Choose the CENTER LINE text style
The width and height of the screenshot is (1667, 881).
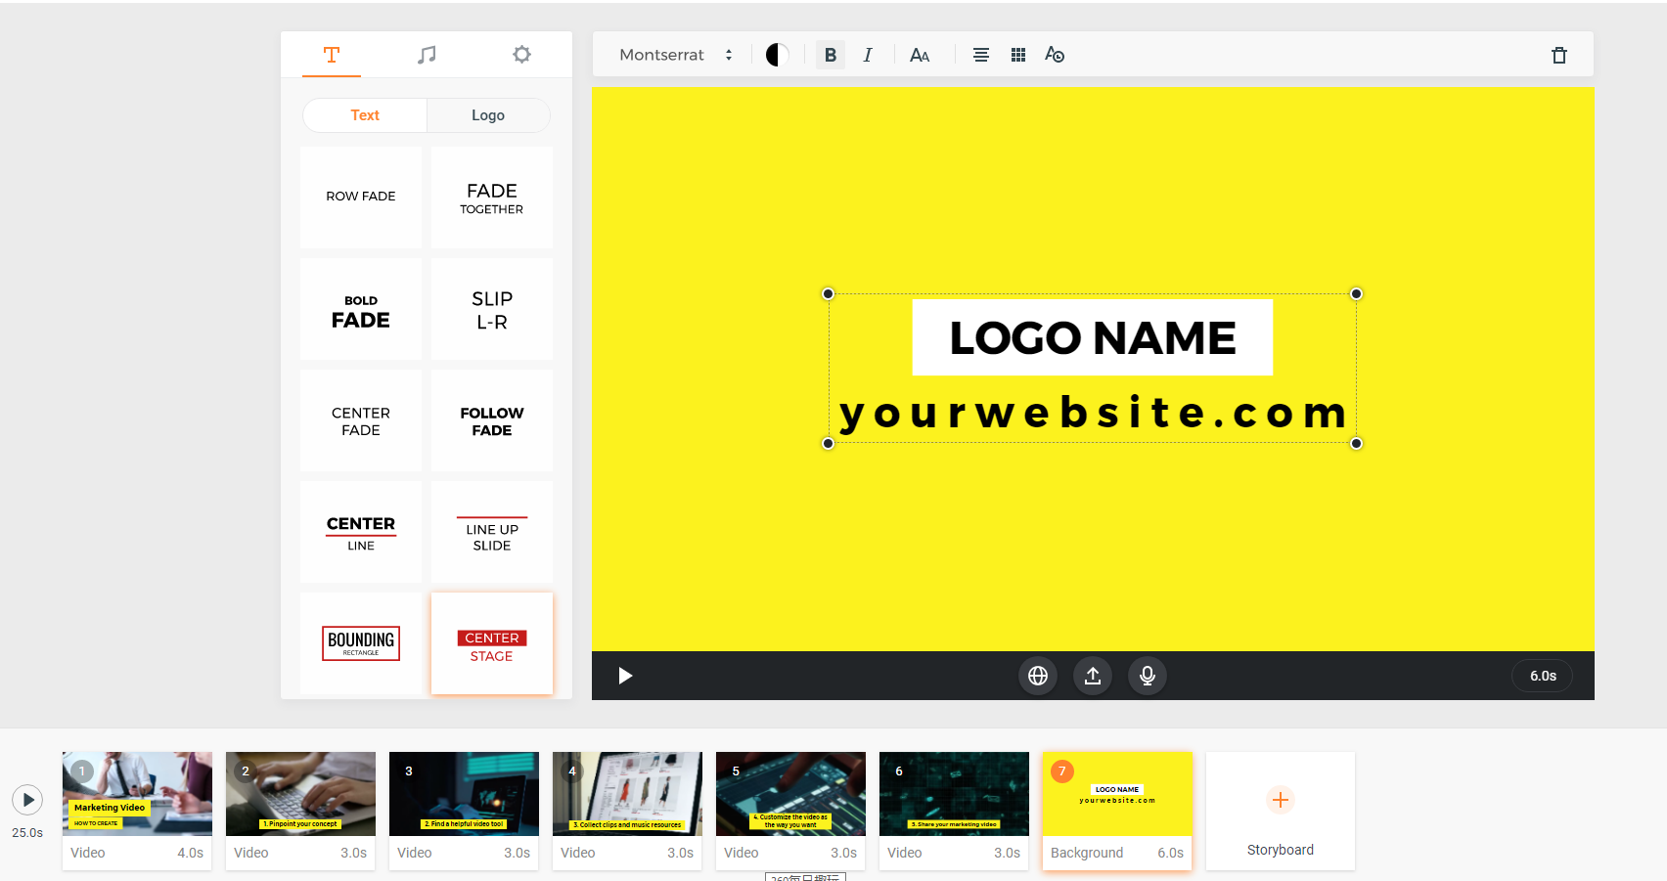(361, 532)
